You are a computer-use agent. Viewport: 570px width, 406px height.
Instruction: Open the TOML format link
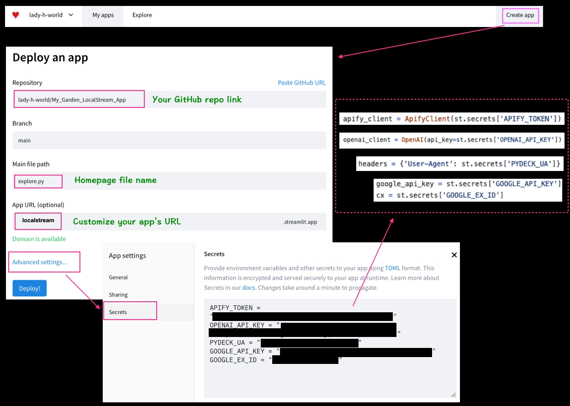[392, 268]
